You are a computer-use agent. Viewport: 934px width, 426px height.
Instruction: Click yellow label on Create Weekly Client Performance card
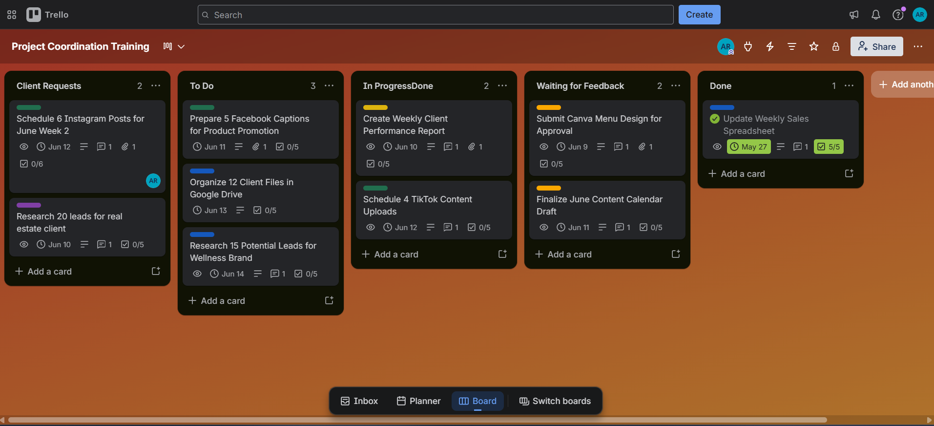click(375, 107)
